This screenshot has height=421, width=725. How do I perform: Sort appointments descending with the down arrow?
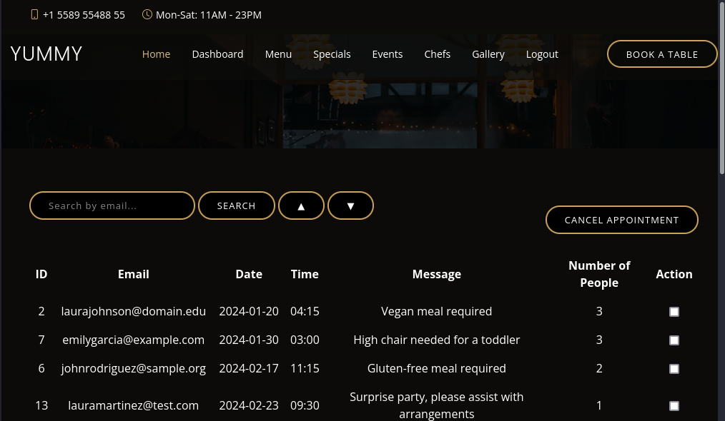[350, 206]
